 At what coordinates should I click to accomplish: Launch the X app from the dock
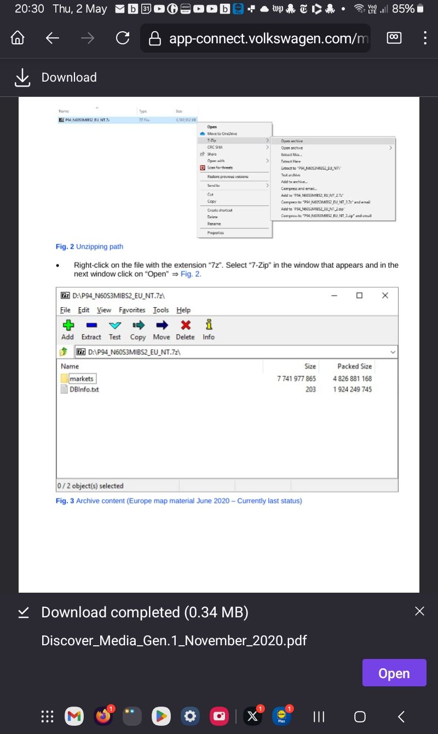point(252,716)
